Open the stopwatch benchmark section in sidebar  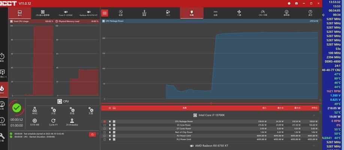(2, 57)
